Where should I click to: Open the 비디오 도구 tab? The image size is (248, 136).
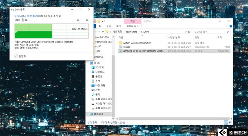click(133, 26)
